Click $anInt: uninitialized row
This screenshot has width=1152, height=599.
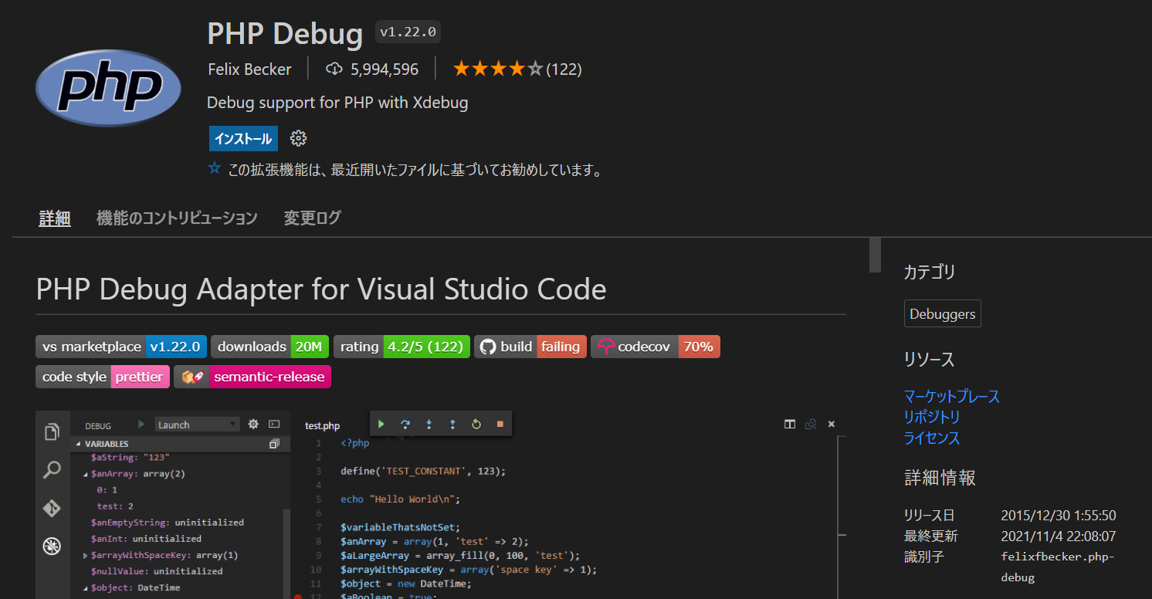click(146, 539)
